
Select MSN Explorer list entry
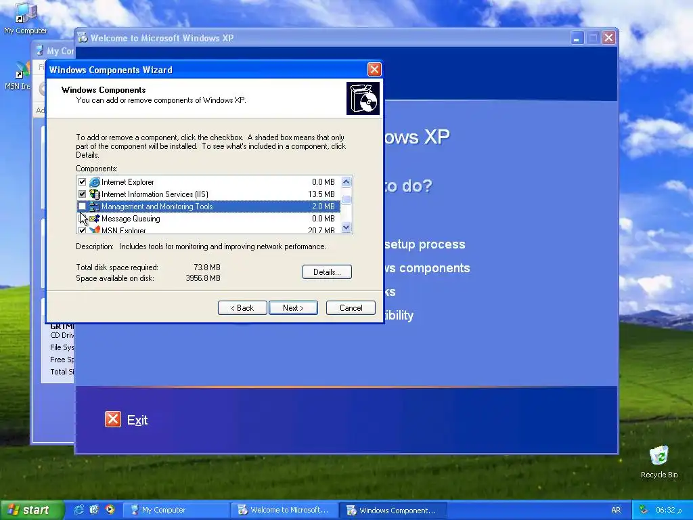(208, 230)
